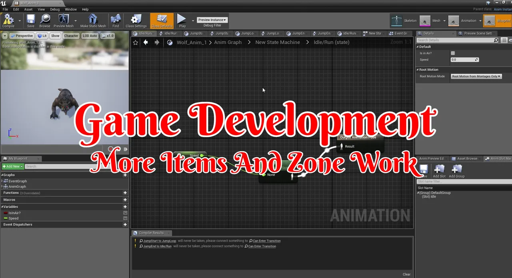Open Details property matrix grid icon
512x278 pixels.
tap(504, 40)
